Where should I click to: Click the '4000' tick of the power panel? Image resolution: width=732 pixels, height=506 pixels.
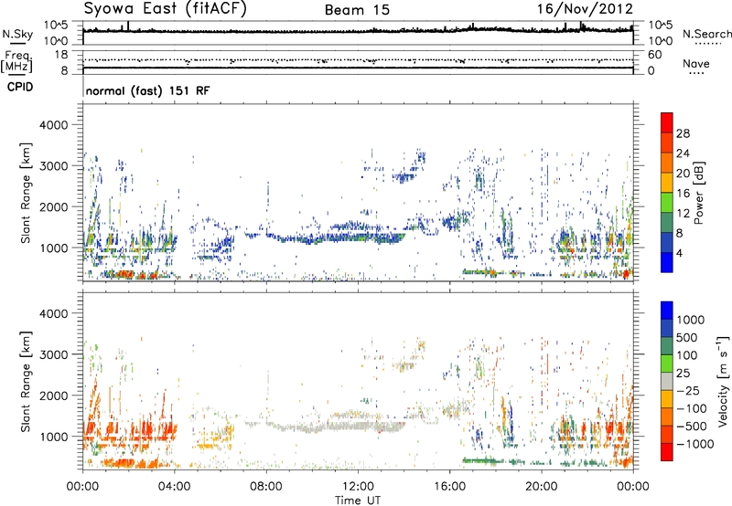click(53, 125)
